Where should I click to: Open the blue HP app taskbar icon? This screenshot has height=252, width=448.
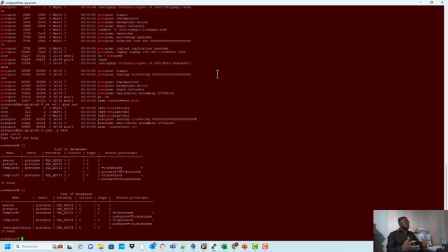121,246
